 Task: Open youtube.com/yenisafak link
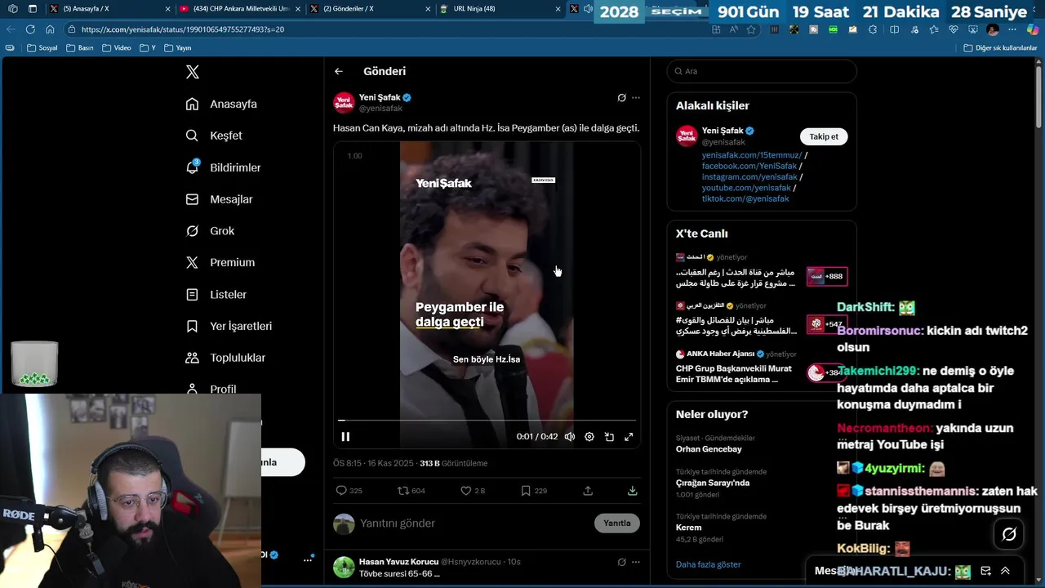[x=746, y=188]
